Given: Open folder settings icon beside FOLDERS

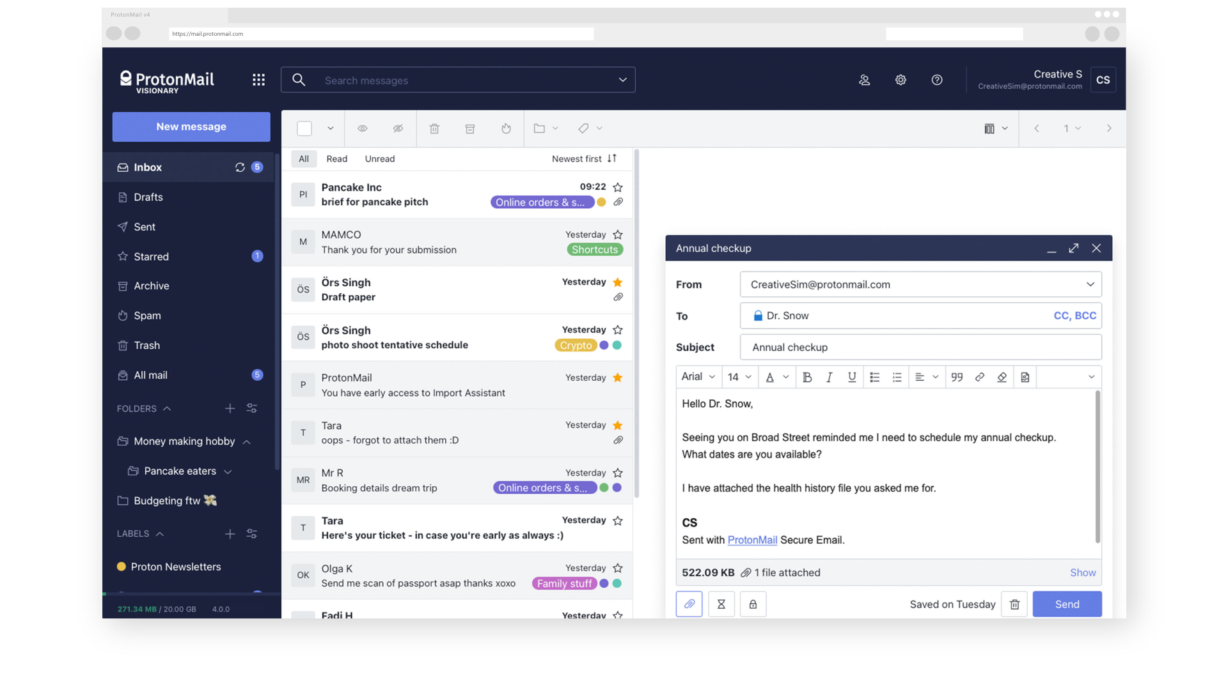Looking at the screenshot, I should (252, 408).
